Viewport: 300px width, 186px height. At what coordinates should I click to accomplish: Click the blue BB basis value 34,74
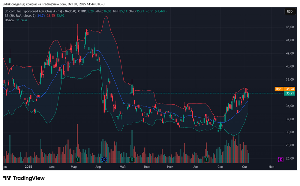(x=41, y=16)
